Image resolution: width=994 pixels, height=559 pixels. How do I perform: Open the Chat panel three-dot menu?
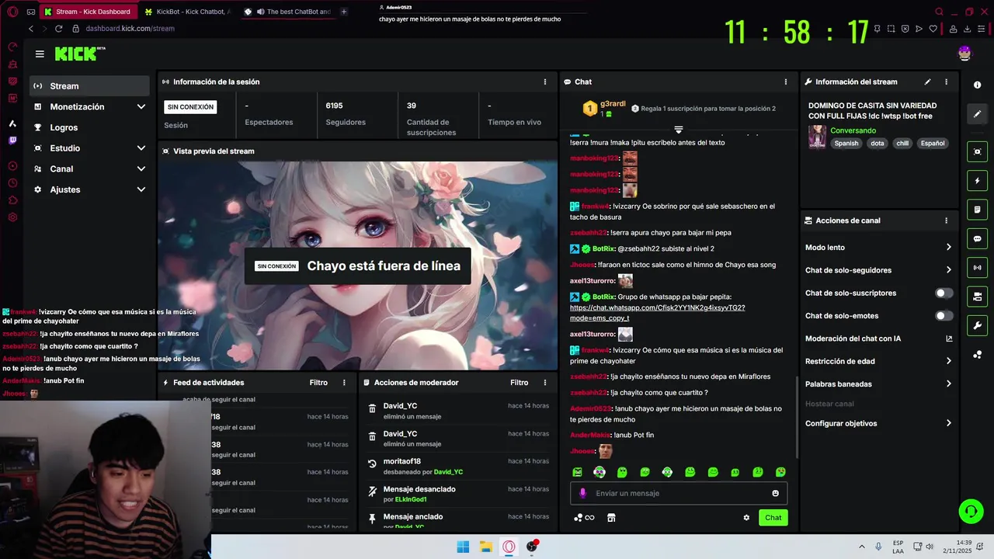coord(785,82)
